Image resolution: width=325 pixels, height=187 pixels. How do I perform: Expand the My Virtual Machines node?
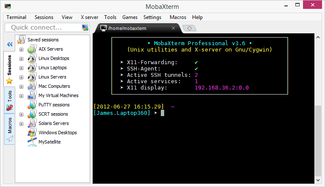[21, 96]
